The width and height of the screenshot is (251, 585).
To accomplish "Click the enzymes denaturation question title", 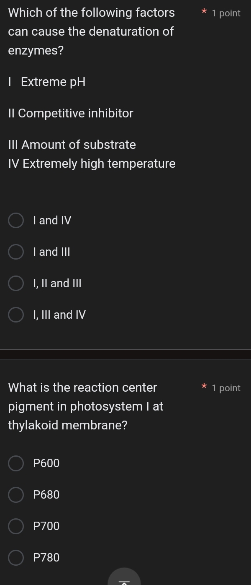I will click(90, 31).
